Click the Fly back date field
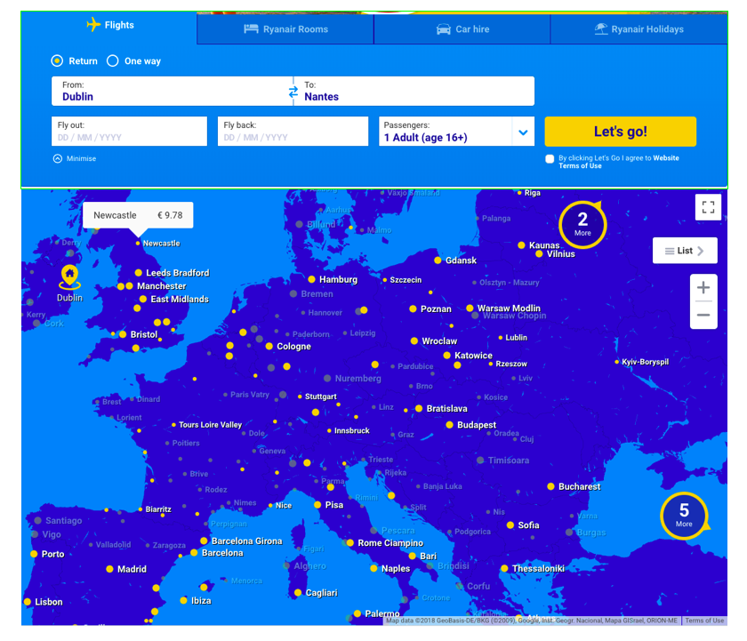747x641 pixels. (x=292, y=132)
